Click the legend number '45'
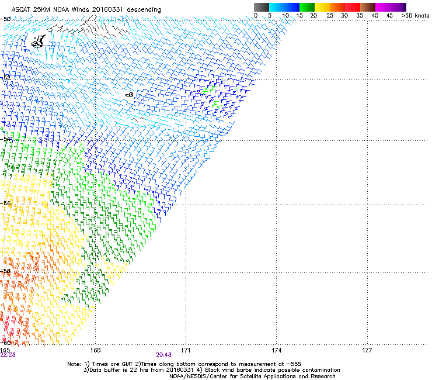The width and height of the screenshot is (432, 380). pyautogui.click(x=389, y=15)
